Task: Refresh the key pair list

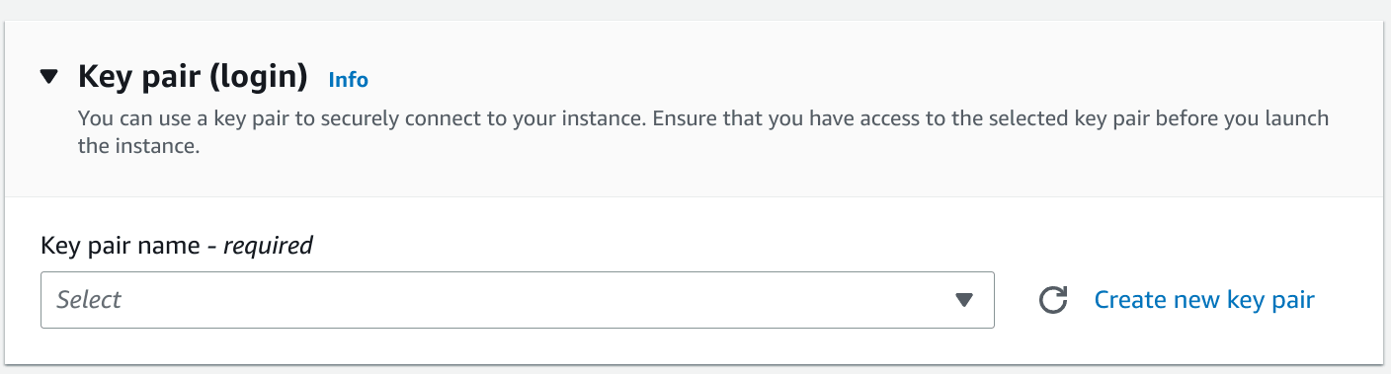Action: [1053, 300]
